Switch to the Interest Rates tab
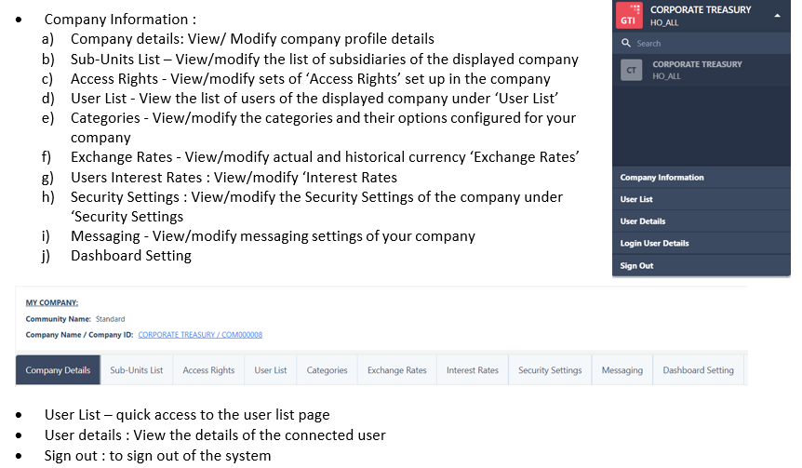The height and width of the screenshot is (468, 802). [x=473, y=369]
